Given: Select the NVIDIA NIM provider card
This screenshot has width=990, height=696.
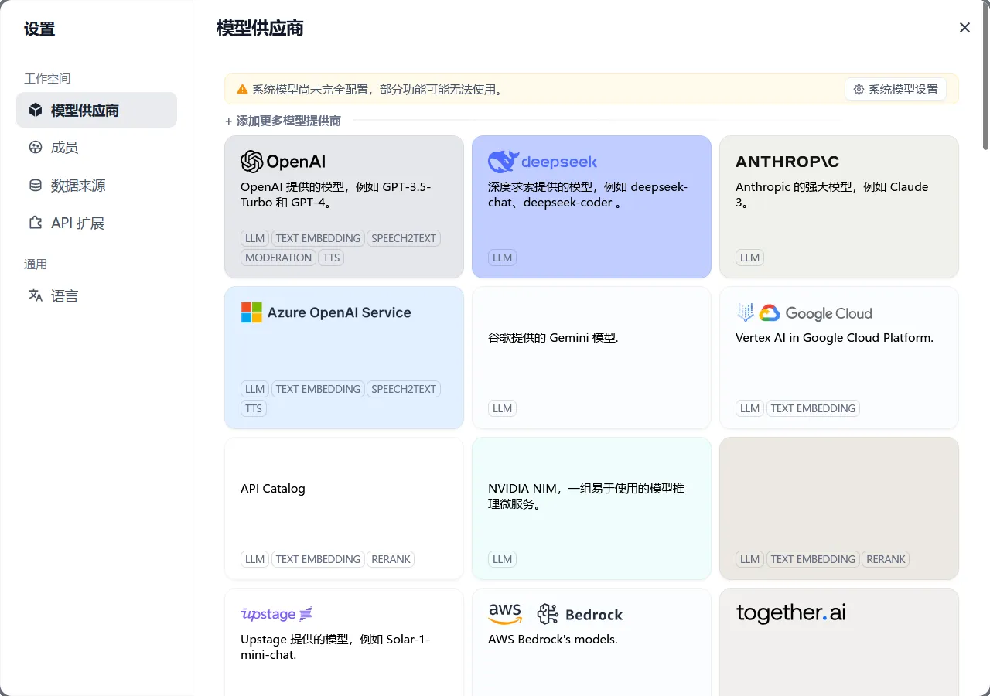Looking at the screenshot, I should click(592, 508).
